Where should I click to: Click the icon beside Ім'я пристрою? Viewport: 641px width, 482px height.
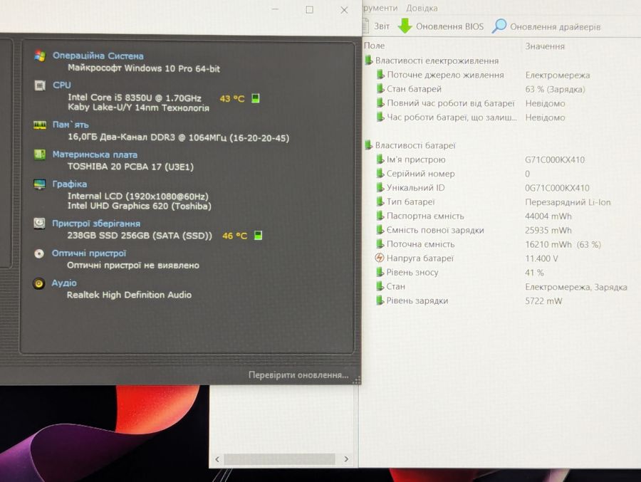(380, 159)
